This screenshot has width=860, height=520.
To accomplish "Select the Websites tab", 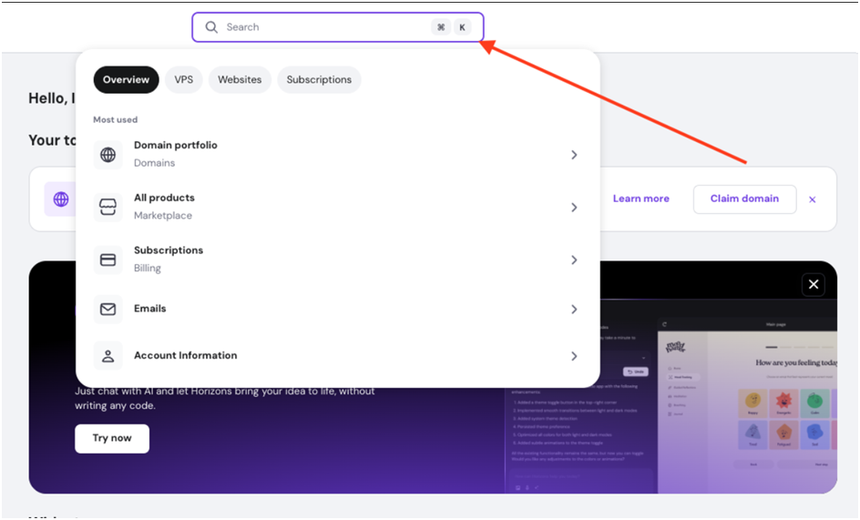I will (x=240, y=80).
